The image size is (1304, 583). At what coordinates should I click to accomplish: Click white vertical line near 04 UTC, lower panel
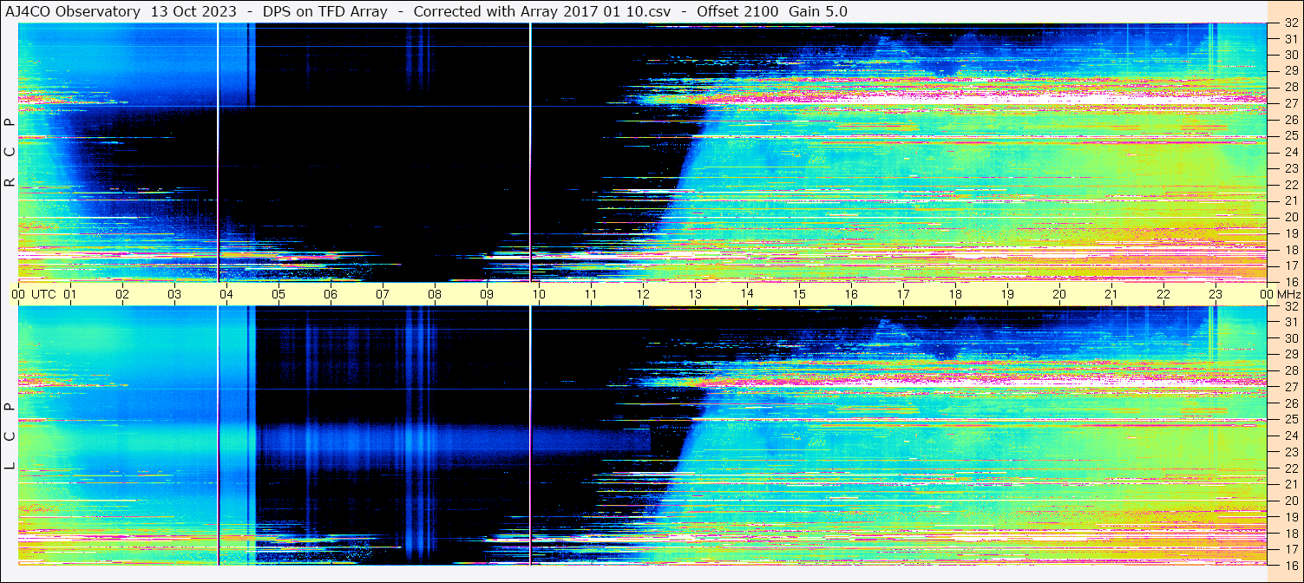point(218,434)
